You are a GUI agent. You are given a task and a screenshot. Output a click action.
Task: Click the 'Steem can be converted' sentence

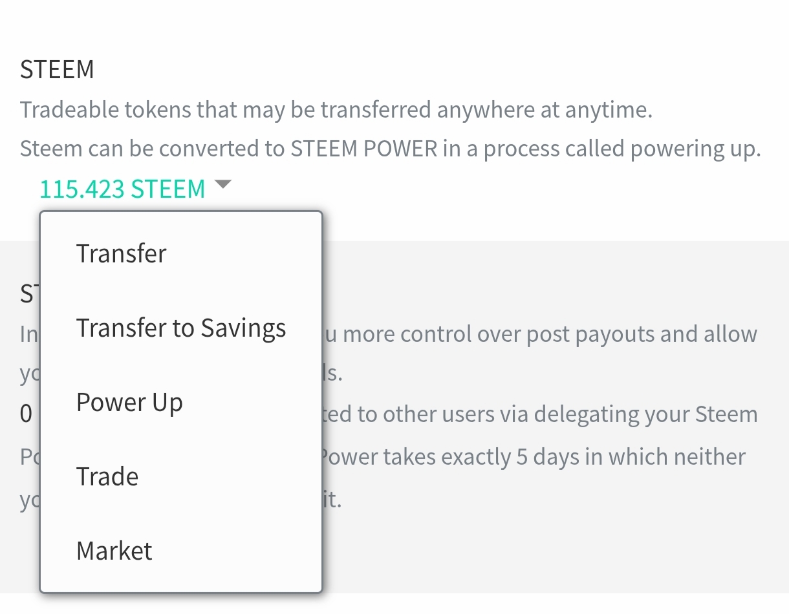coord(390,149)
